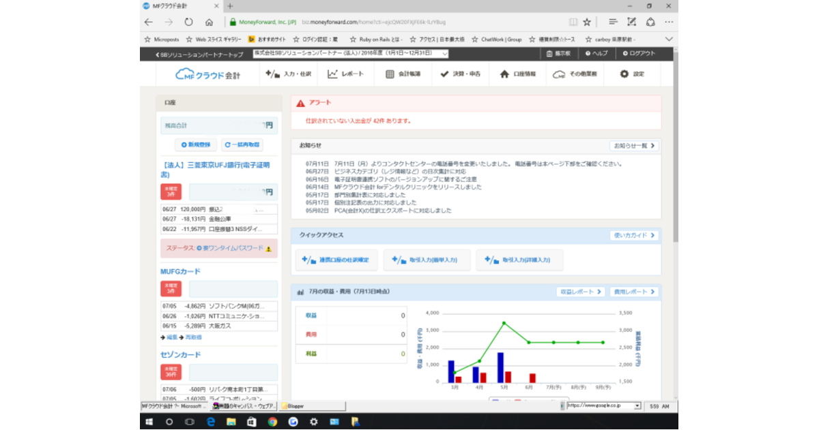Open the お知らせ一覧 list button
The height and width of the screenshot is (430, 819).
coord(634,146)
